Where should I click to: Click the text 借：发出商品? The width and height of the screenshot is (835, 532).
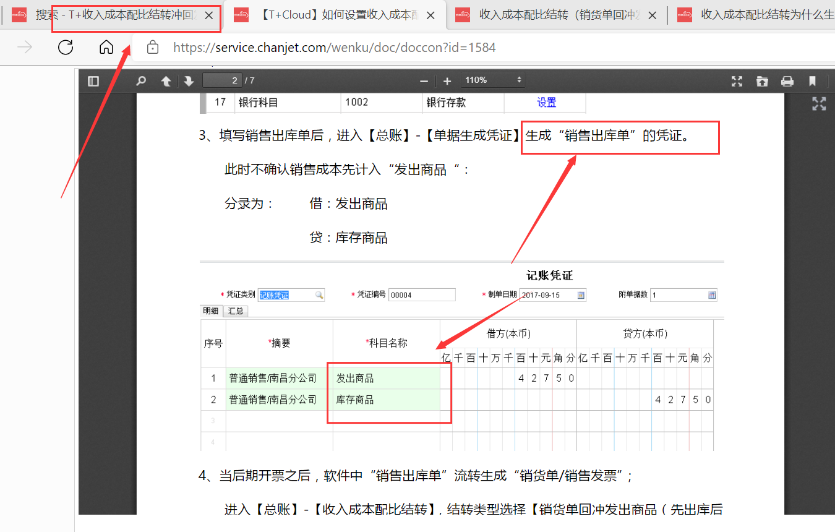348,204
